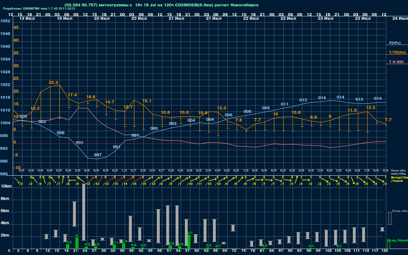The height and width of the screenshot is (255, 408).
Task: Select the 'Ветер(10м)/порыв' legend text
Action: 399,178
